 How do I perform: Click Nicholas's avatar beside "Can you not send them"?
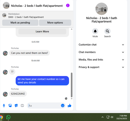[5, 53]
